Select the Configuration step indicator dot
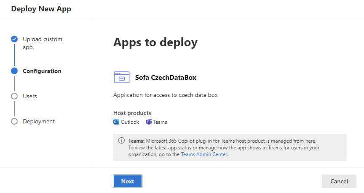This screenshot has width=364, height=193. click(14, 71)
